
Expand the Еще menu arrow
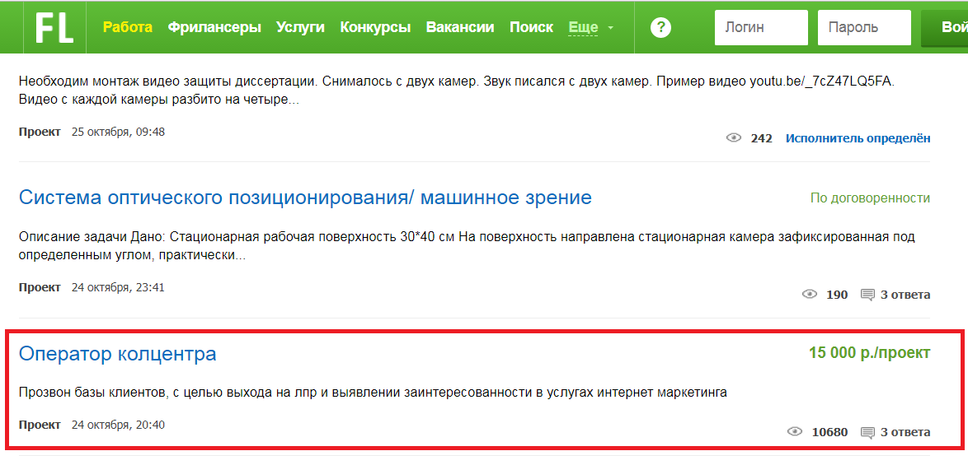[610, 28]
